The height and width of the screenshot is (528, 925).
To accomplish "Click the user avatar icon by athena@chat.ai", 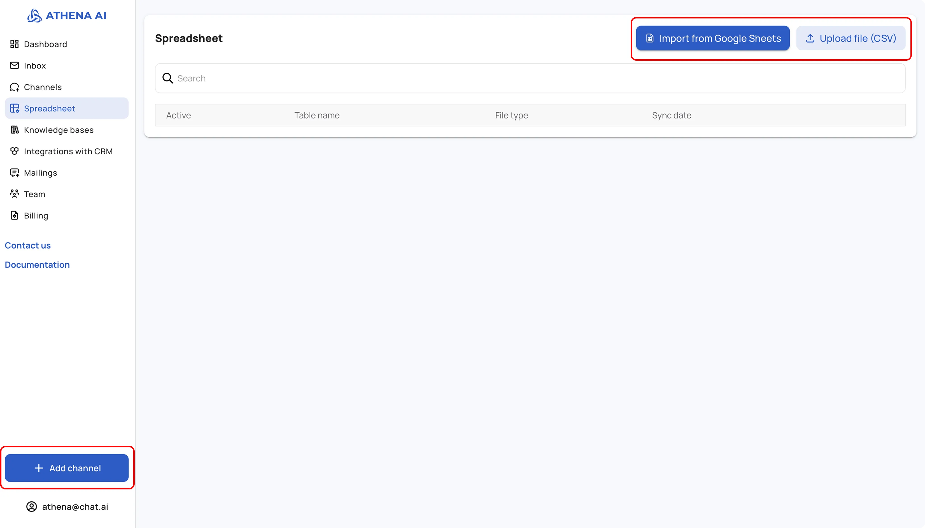I will (32, 506).
